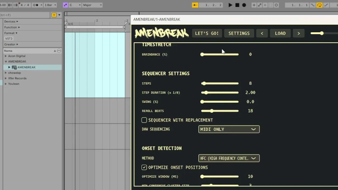Click bar 2 marker on timeline ruler

tap(97, 21)
